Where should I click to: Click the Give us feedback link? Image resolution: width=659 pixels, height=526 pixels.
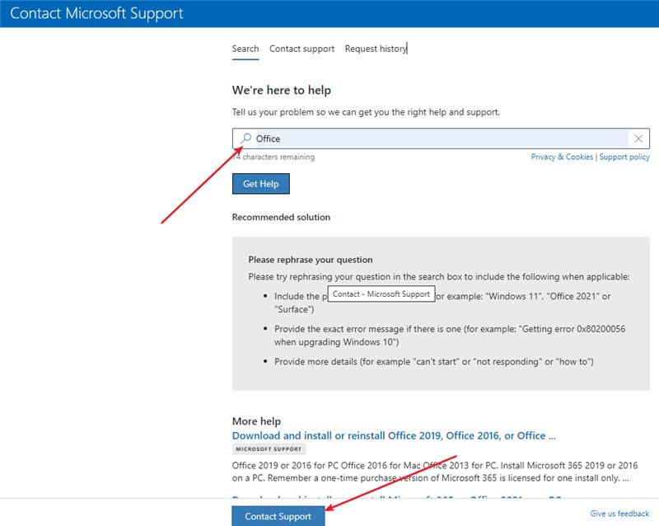619,514
